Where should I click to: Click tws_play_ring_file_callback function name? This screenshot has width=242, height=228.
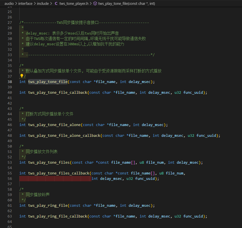click(58, 216)
